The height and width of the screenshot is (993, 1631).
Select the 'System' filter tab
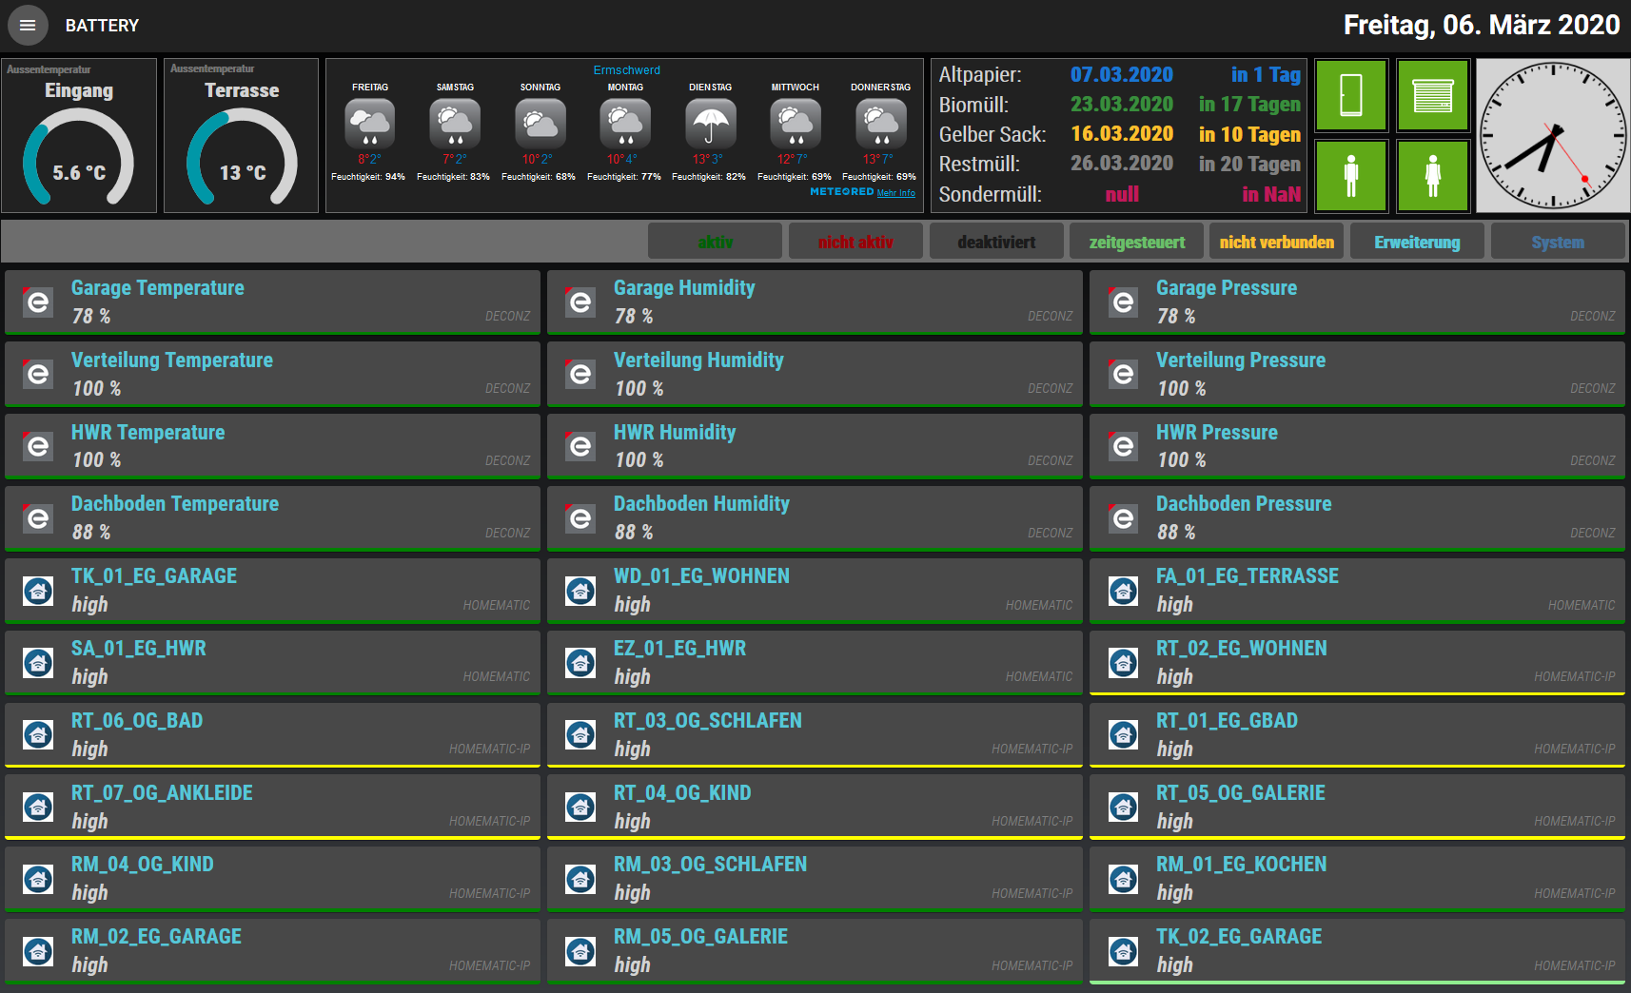pos(1559,242)
